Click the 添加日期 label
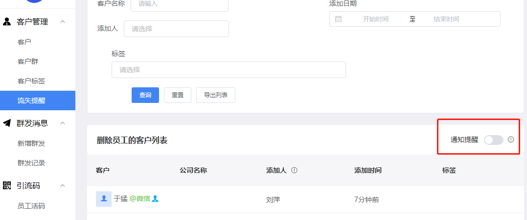527x220 pixels. 343,4
